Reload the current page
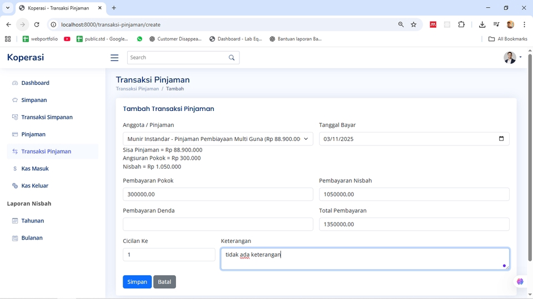This screenshot has width=533, height=299. (37, 24)
